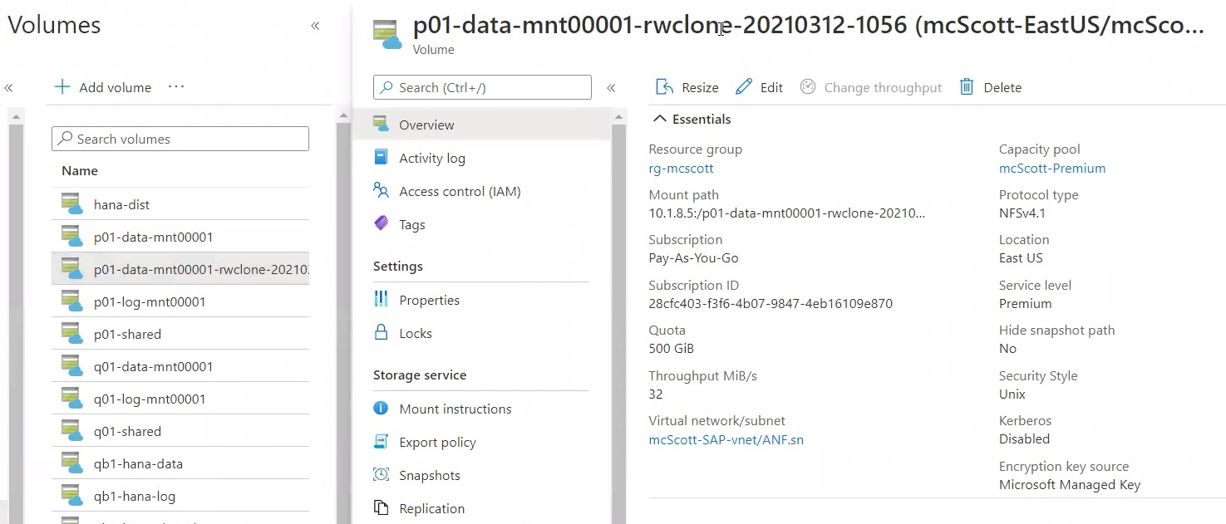This screenshot has width=1226, height=524.
Task: Click the Delete trash icon
Action: pos(967,87)
